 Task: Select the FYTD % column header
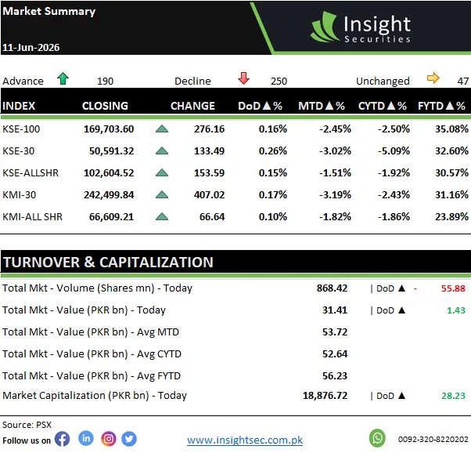click(x=441, y=106)
